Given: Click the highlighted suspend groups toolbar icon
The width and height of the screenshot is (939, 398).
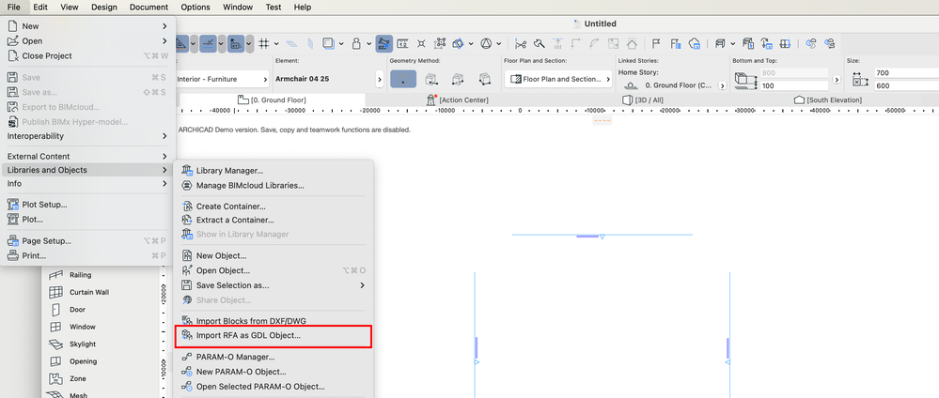Looking at the screenshot, I should tap(383, 44).
